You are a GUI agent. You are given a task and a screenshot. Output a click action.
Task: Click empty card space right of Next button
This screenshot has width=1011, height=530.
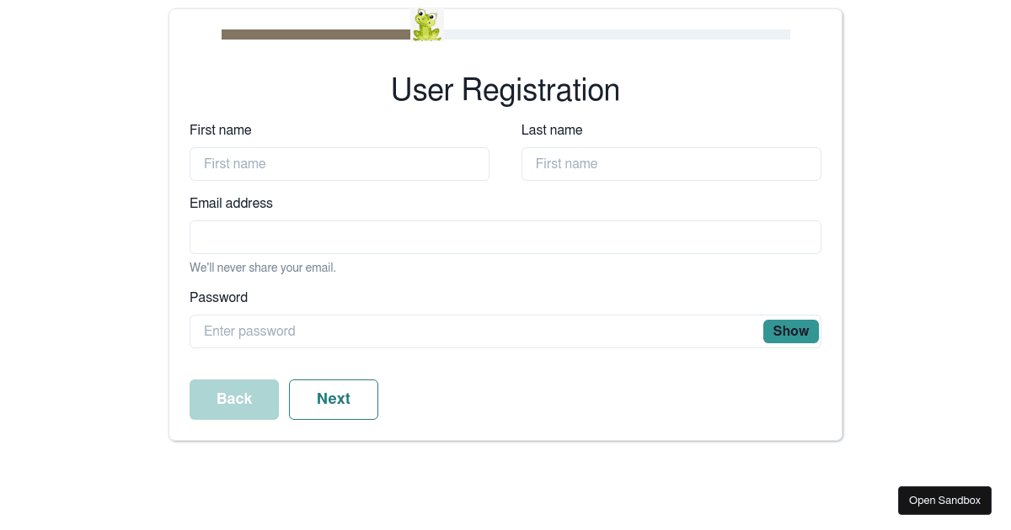pos(590,400)
